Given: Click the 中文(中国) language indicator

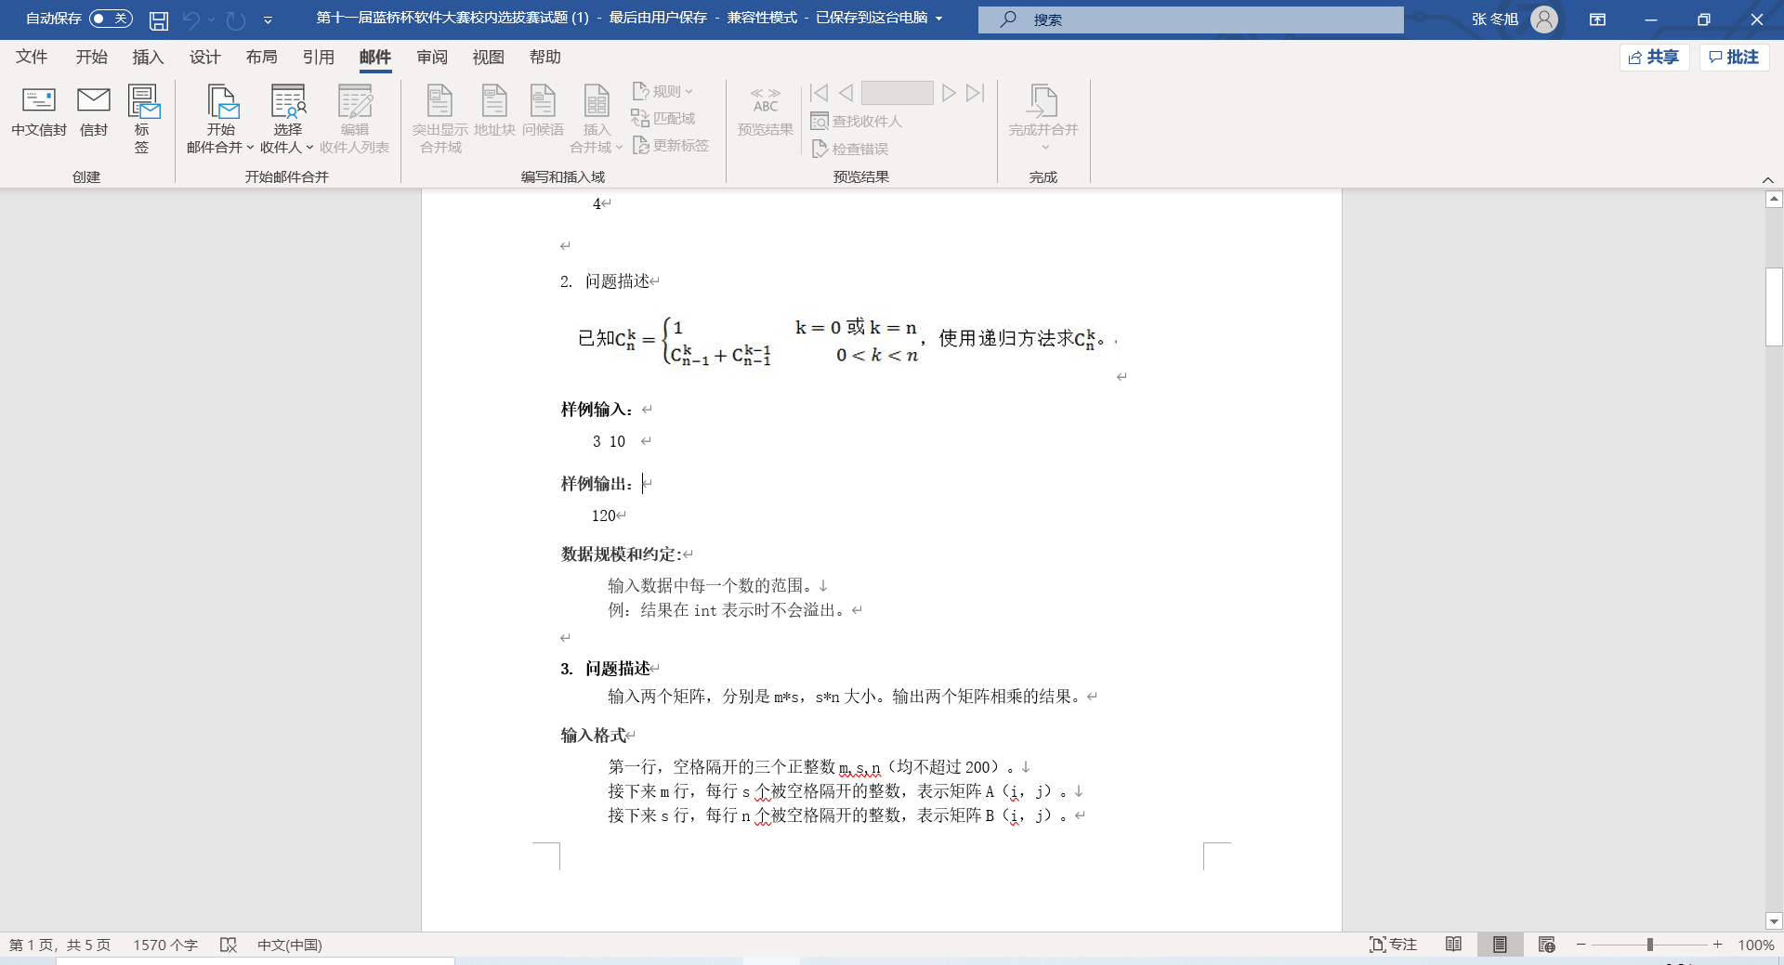Looking at the screenshot, I should point(289,945).
